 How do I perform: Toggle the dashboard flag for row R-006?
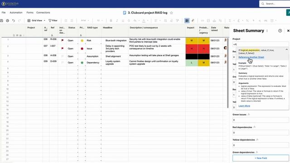[x=63, y=40]
